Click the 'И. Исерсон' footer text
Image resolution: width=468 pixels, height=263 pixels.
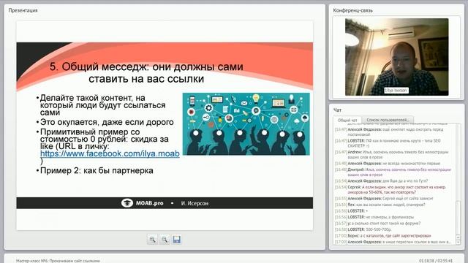click(x=195, y=203)
